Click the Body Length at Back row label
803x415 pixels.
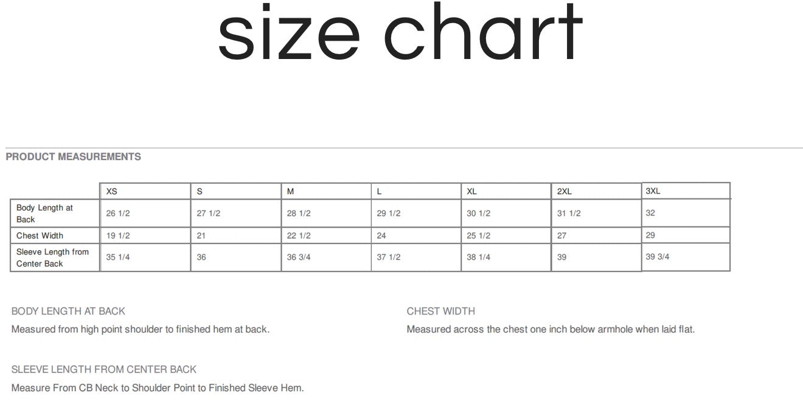tap(55, 214)
